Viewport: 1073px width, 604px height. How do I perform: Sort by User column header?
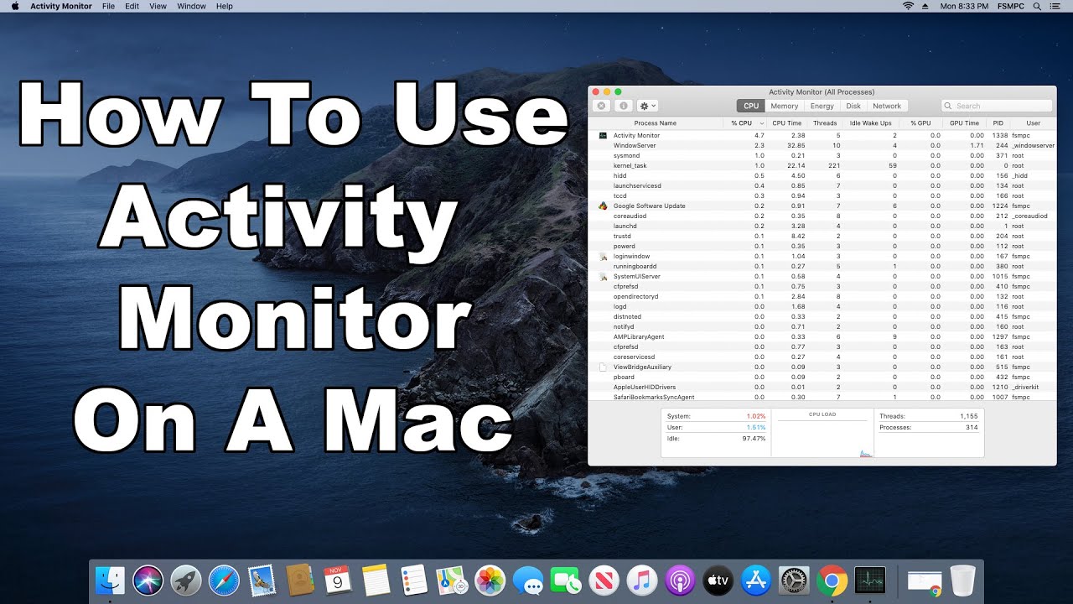1034,123
